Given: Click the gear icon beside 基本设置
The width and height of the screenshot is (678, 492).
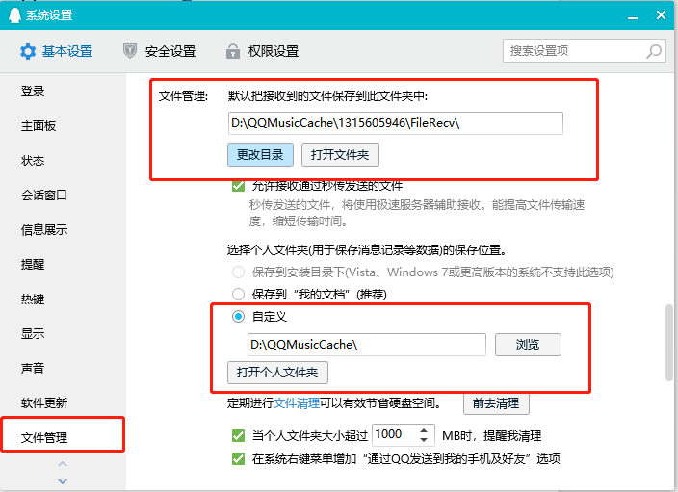Looking at the screenshot, I should click(28, 51).
